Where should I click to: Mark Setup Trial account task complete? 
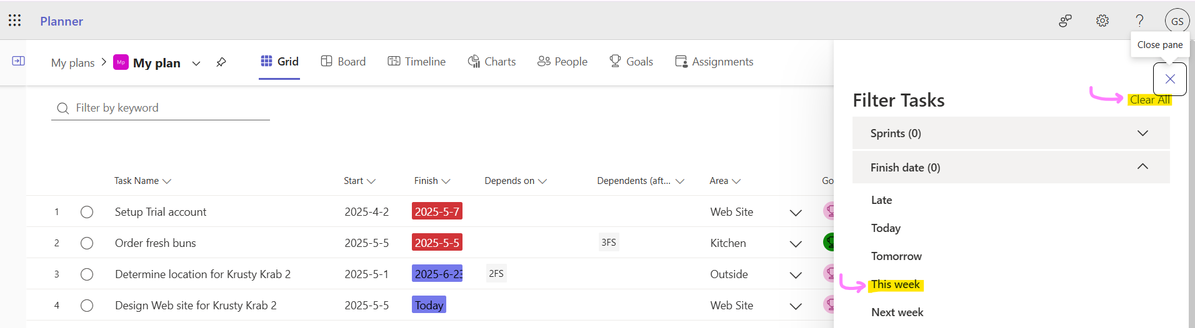[x=87, y=212]
